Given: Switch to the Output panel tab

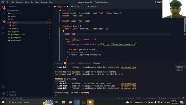Looking at the screenshot, I should click(72, 63).
